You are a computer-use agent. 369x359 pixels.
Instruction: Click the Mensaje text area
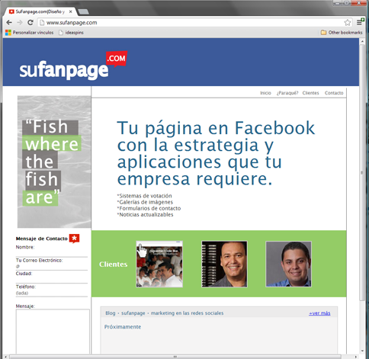coord(53,332)
